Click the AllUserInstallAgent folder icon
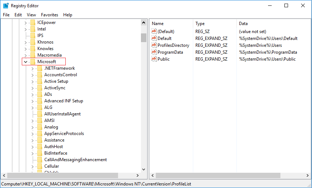This screenshot has height=188, width=312. pos(40,114)
